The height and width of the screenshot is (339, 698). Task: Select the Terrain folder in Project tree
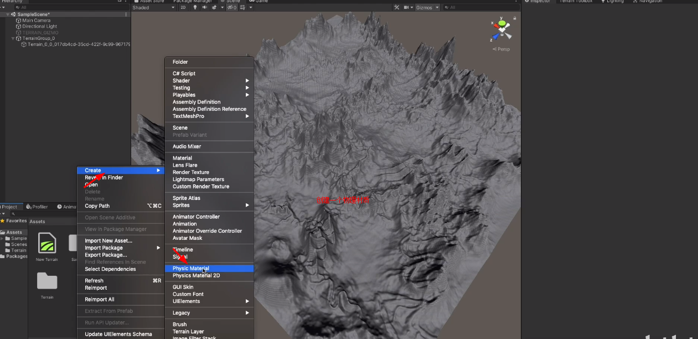(17, 250)
